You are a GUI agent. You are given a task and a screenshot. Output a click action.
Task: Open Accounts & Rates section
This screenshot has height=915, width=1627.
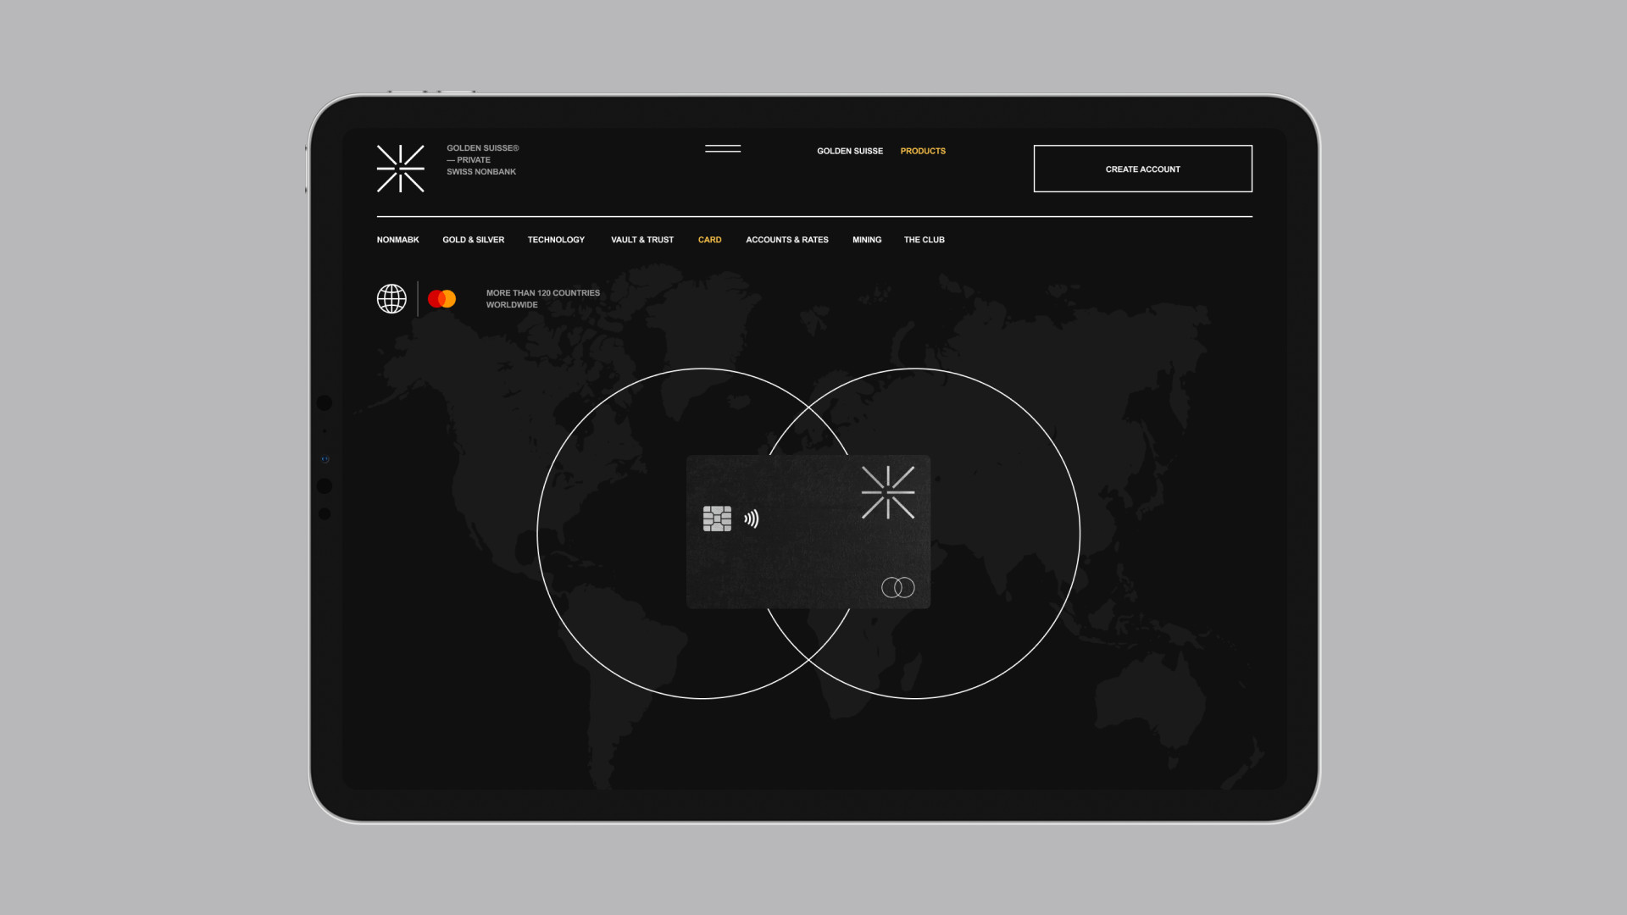coord(786,241)
